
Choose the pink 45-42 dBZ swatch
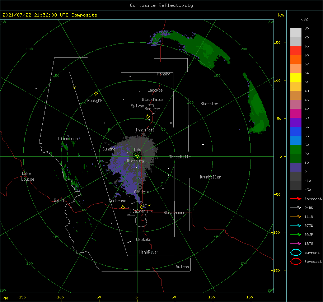coord(296,104)
